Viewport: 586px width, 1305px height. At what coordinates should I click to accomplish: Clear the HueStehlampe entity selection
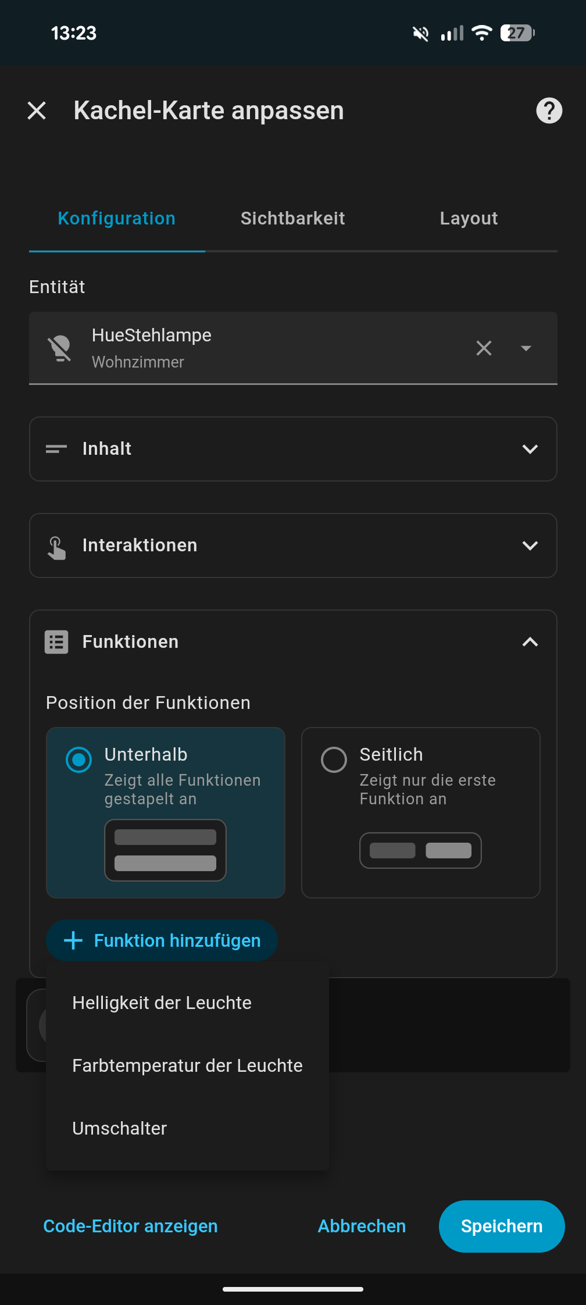point(484,348)
